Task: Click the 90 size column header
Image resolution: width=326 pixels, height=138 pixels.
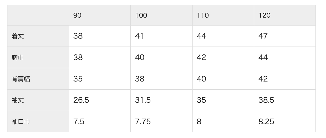Action: tap(77, 15)
